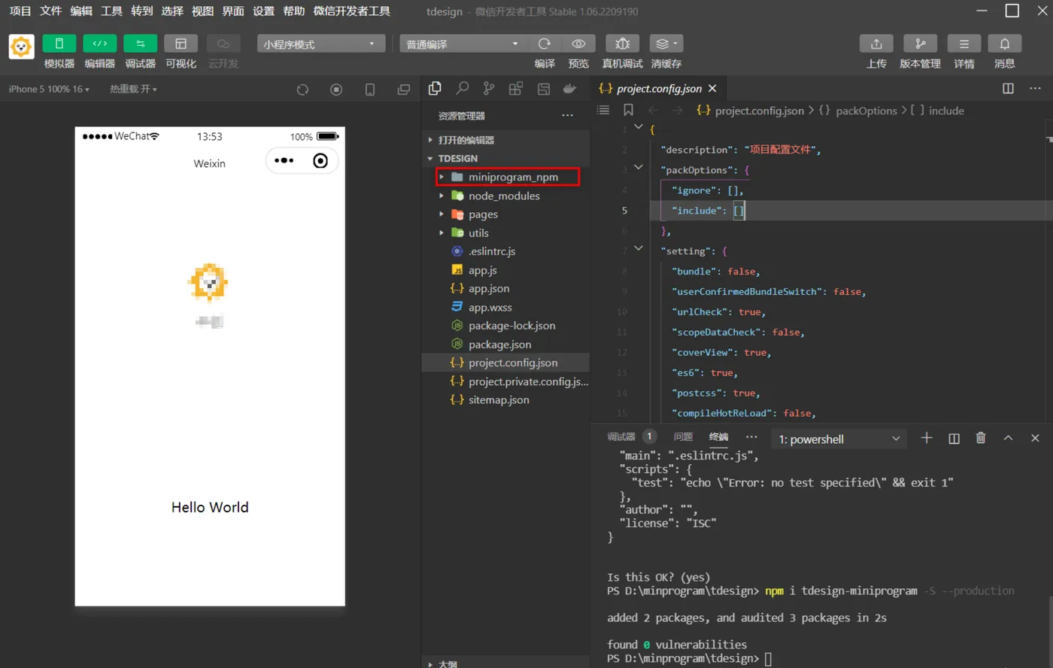Click the Clear Cache (清缓存) button
Screen dimensions: 1053x668
click(666, 44)
